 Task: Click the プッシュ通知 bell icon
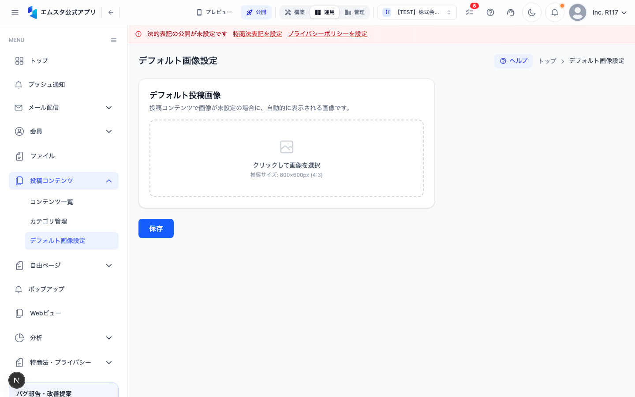click(x=19, y=85)
